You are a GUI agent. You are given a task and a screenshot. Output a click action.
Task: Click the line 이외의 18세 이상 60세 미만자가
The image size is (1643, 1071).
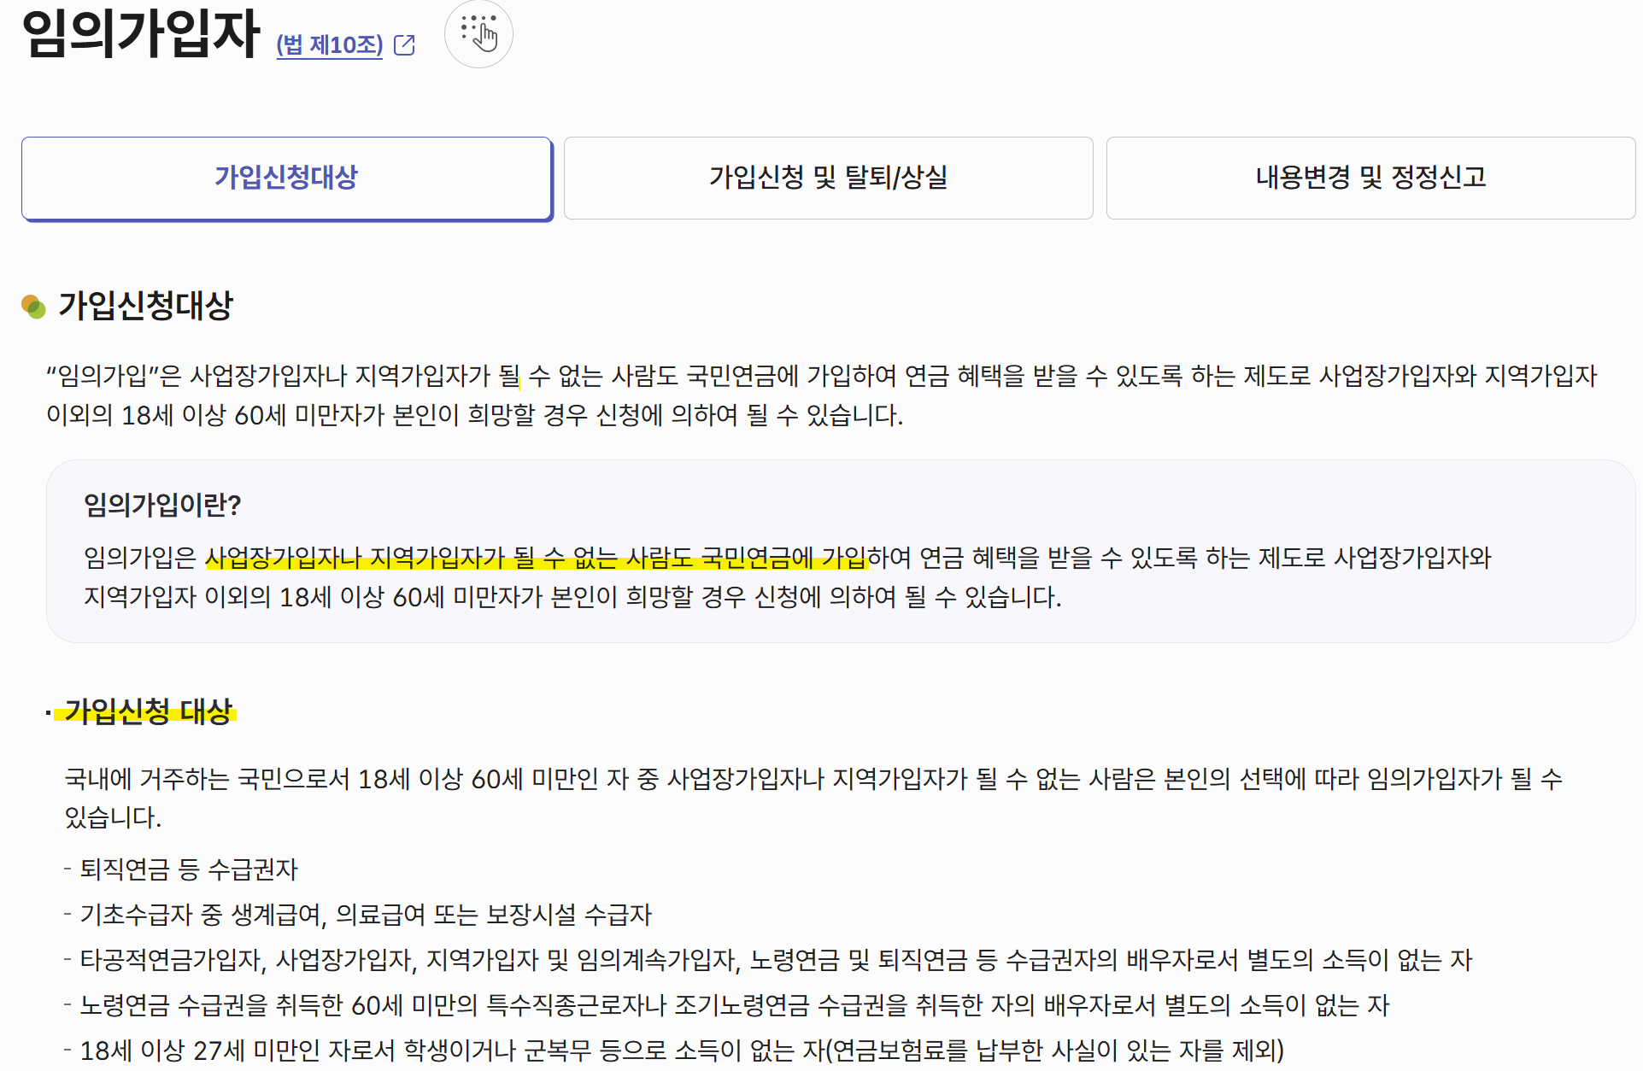(x=475, y=415)
